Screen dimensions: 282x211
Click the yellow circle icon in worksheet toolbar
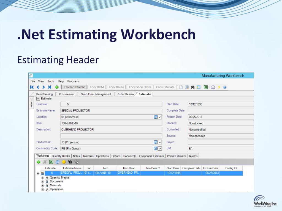(x=64, y=162)
